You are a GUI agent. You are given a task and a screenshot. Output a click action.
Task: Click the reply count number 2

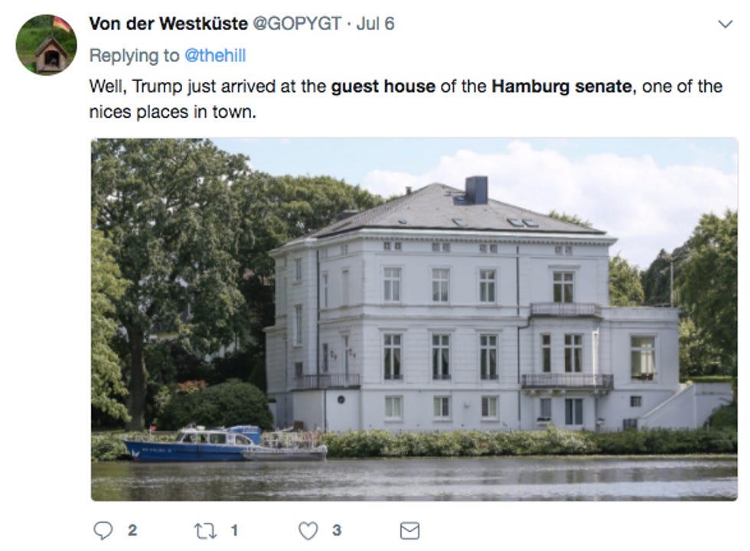point(132,530)
